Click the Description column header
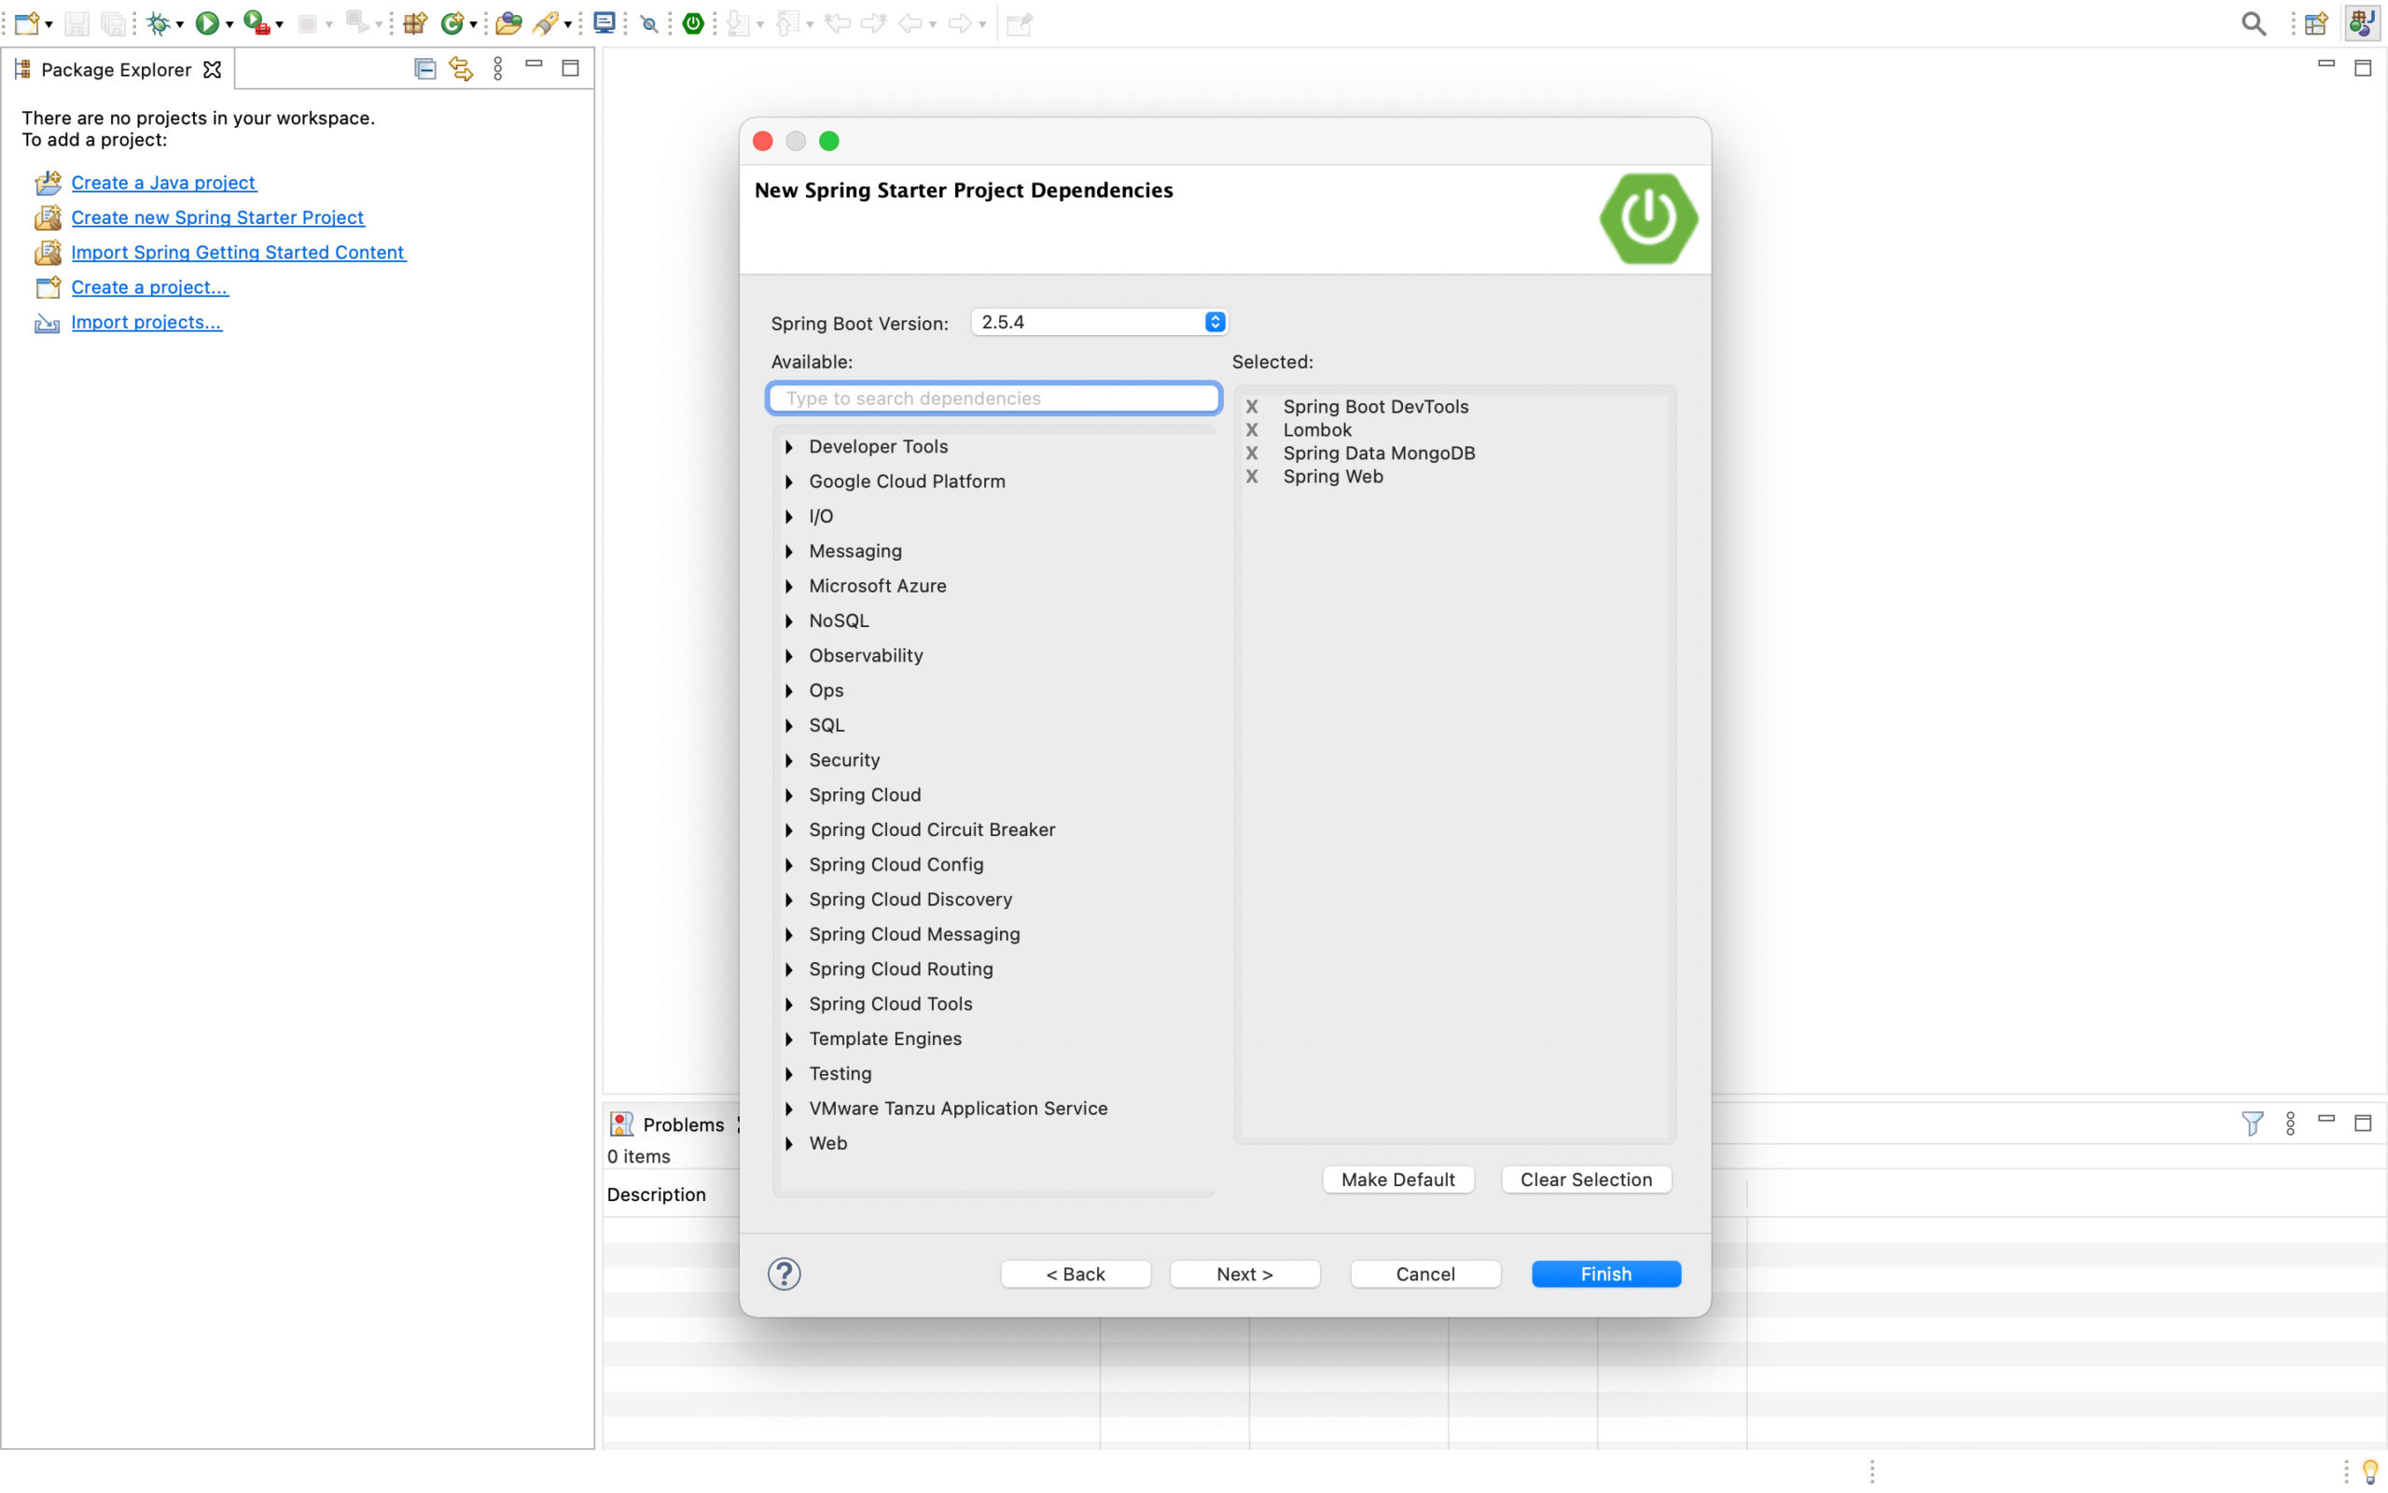2388x1493 pixels. (x=656, y=1194)
